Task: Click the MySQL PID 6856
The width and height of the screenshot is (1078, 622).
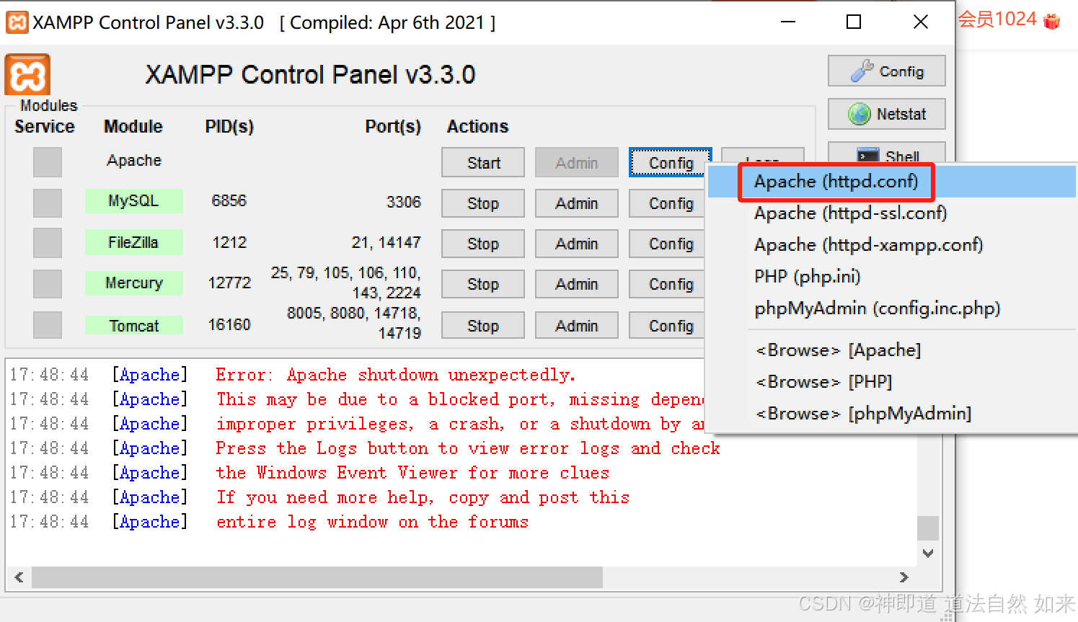Action: 229,201
